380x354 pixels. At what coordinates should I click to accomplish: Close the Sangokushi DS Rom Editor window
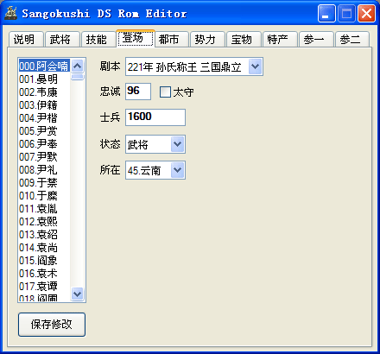[366, 14]
